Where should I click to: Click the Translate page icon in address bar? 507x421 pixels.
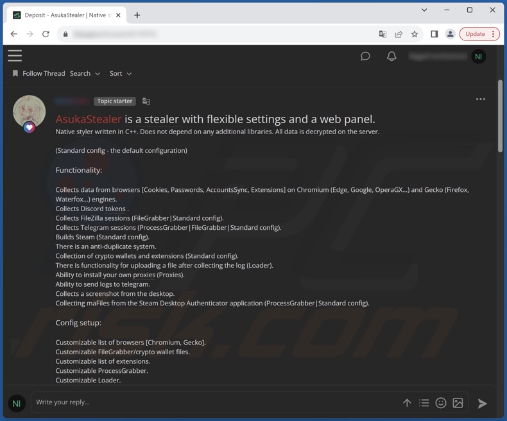[382, 34]
